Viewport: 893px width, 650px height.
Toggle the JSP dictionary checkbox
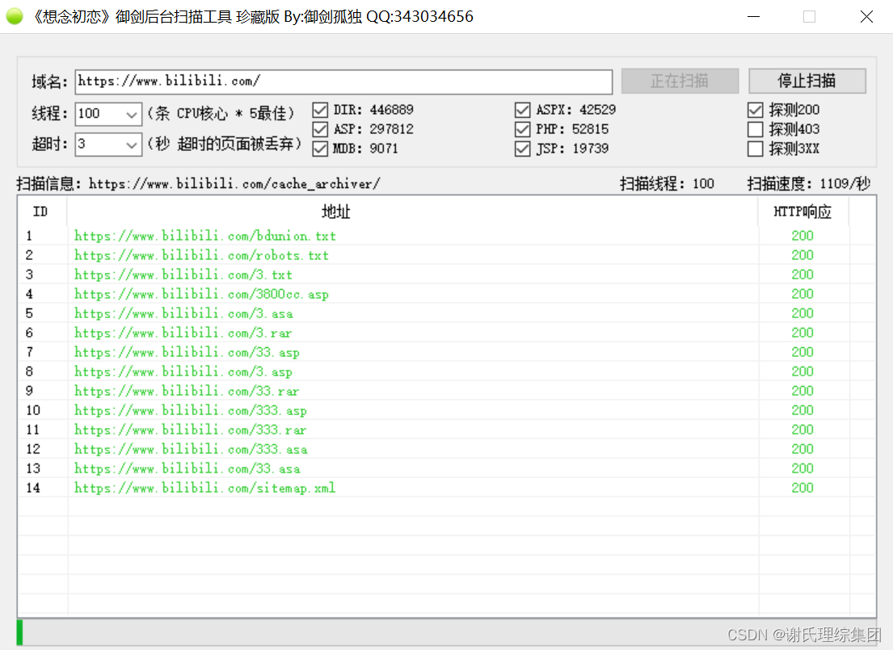(522, 149)
